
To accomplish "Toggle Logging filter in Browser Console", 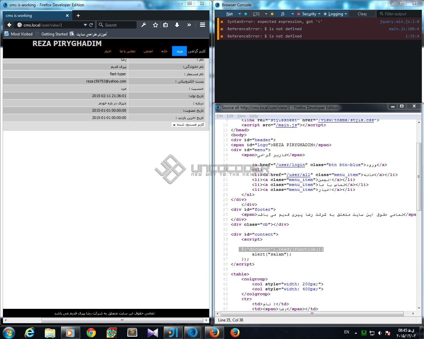I will (335, 14).
